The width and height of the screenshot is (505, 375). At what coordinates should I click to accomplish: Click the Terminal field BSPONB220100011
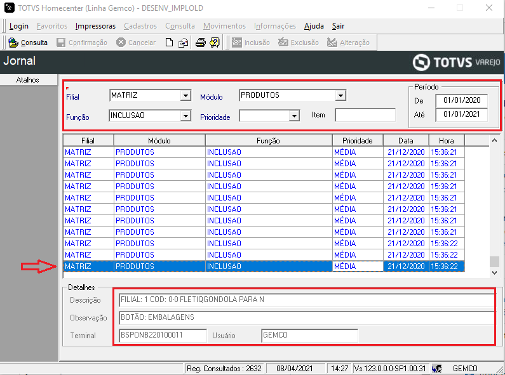click(163, 336)
